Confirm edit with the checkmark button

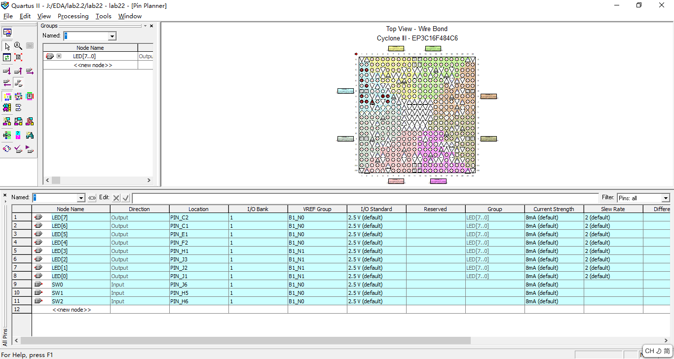coord(126,198)
